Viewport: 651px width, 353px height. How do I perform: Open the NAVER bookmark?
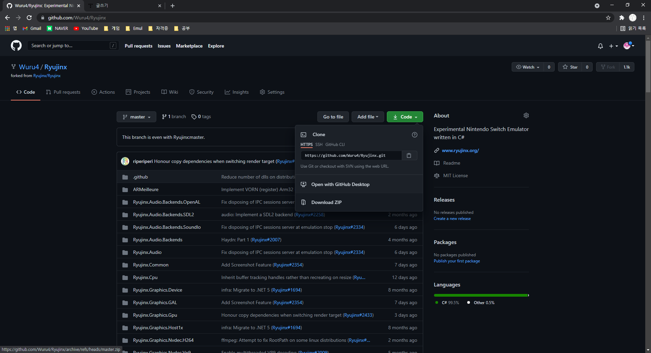[58, 29]
